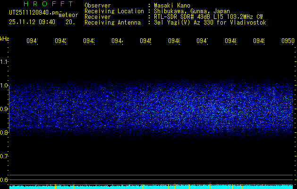Click the 0.6 frequency axis label

point(4,180)
